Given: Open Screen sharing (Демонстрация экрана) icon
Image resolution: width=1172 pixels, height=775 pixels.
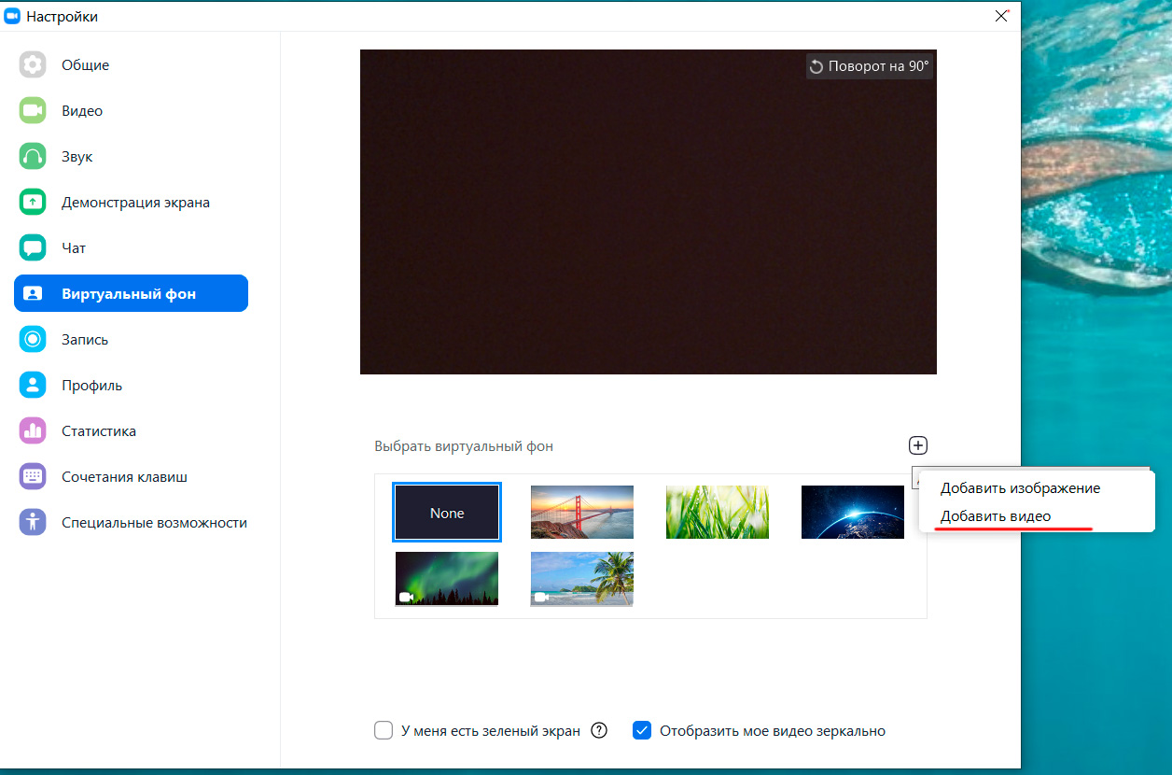Looking at the screenshot, I should point(33,203).
